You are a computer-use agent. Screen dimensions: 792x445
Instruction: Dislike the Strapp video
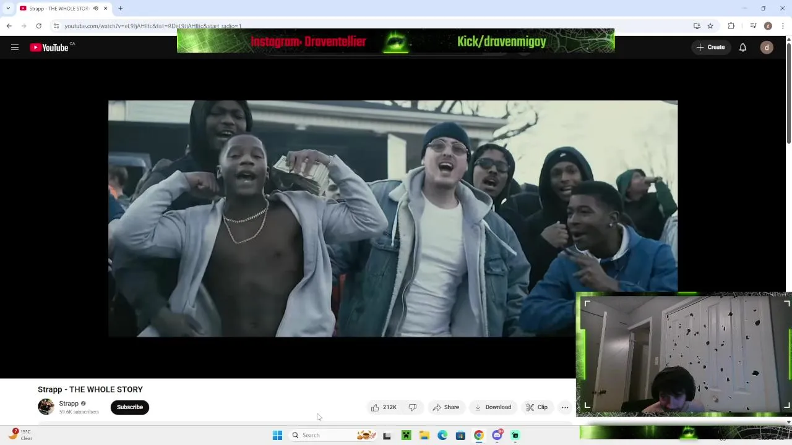pyautogui.click(x=413, y=407)
